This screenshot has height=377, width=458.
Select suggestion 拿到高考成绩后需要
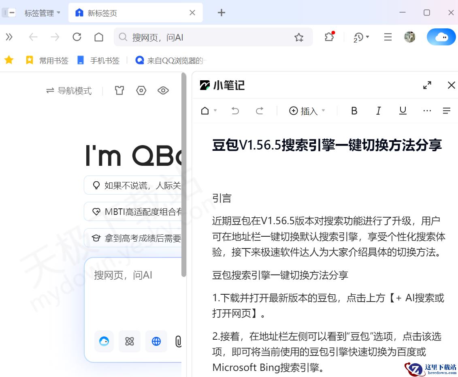[x=133, y=238]
